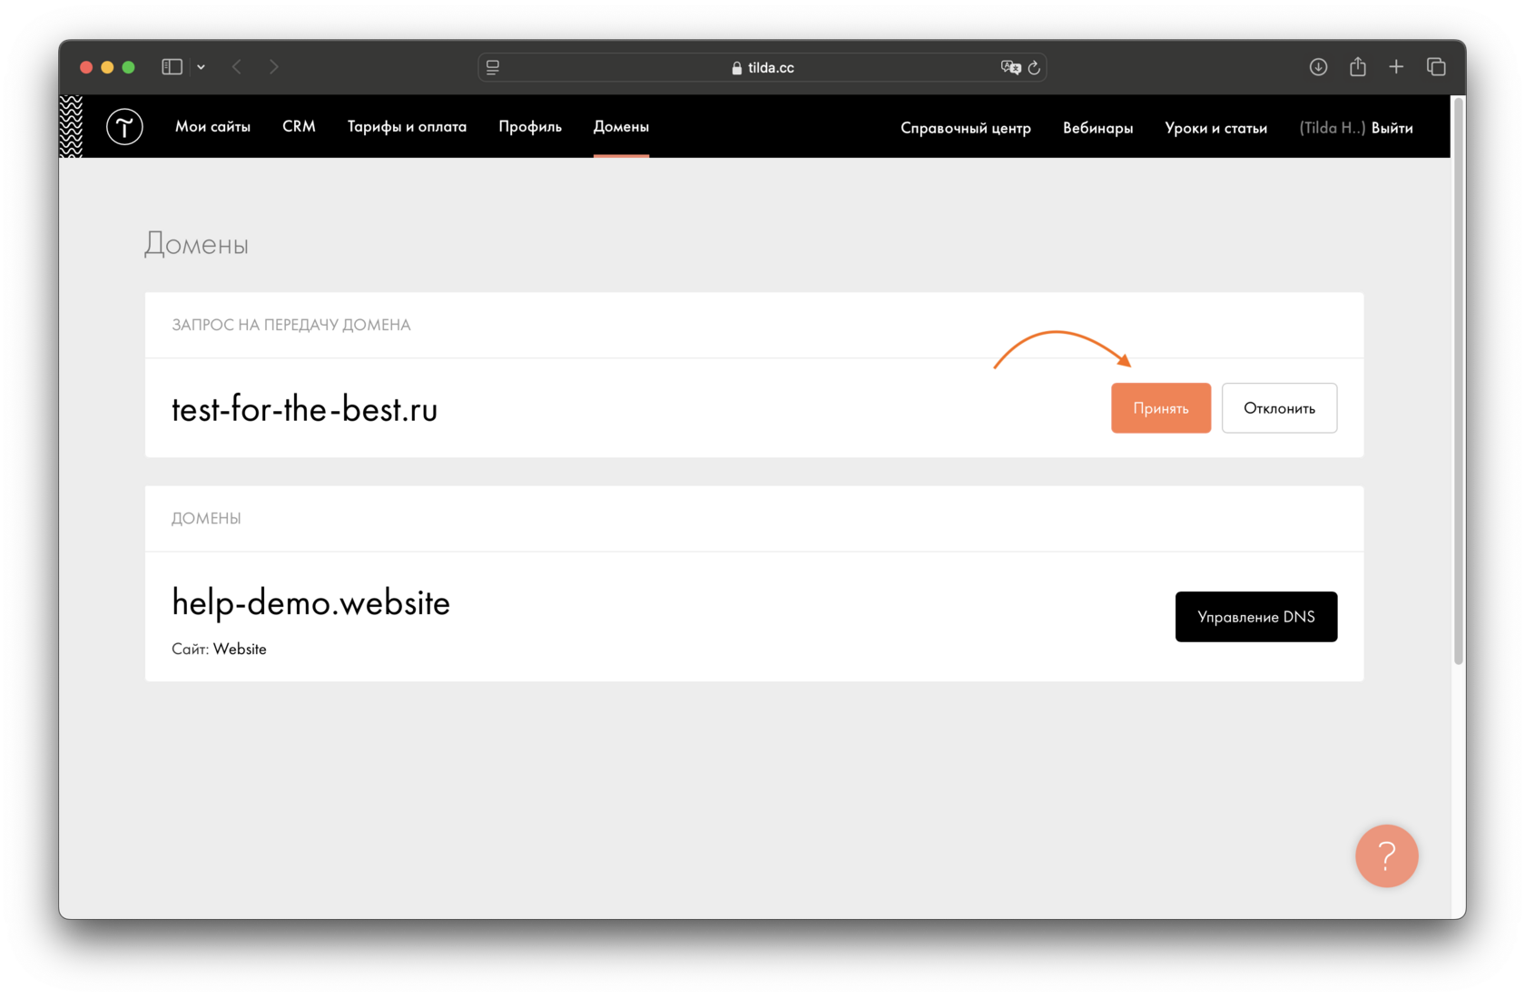Go back with the browser arrow
This screenshot has height=997, width=1525.
237,67
